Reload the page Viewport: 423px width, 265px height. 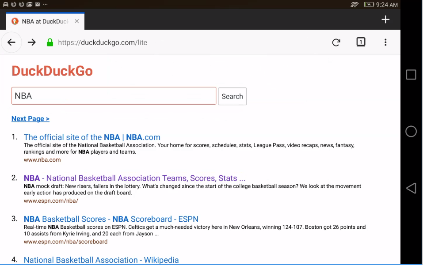pyautogui.click(x=336, y=42)
